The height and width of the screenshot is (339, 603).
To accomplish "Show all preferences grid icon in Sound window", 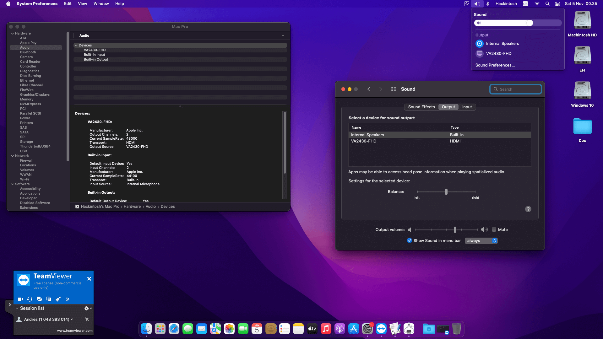I will click(393, 89).
